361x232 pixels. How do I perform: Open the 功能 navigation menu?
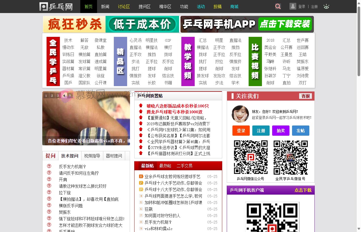184,7
